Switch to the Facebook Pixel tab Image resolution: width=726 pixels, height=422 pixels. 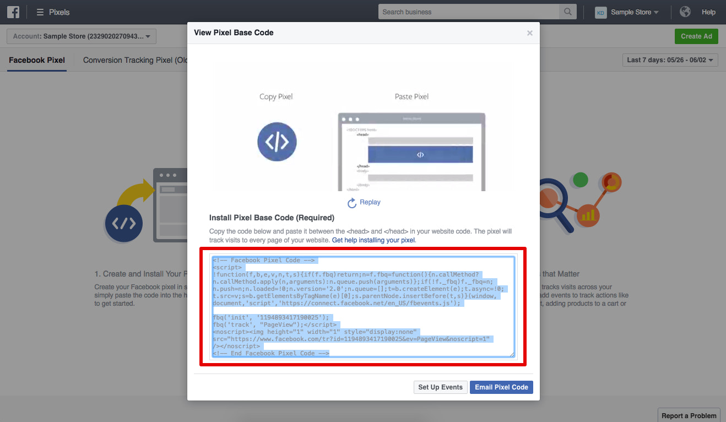click(36, 60)
